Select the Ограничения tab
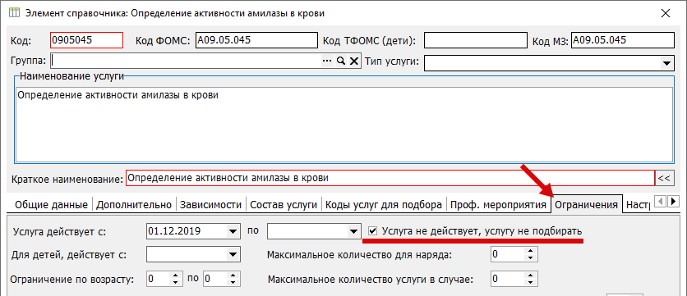 [x=587, y=204]
